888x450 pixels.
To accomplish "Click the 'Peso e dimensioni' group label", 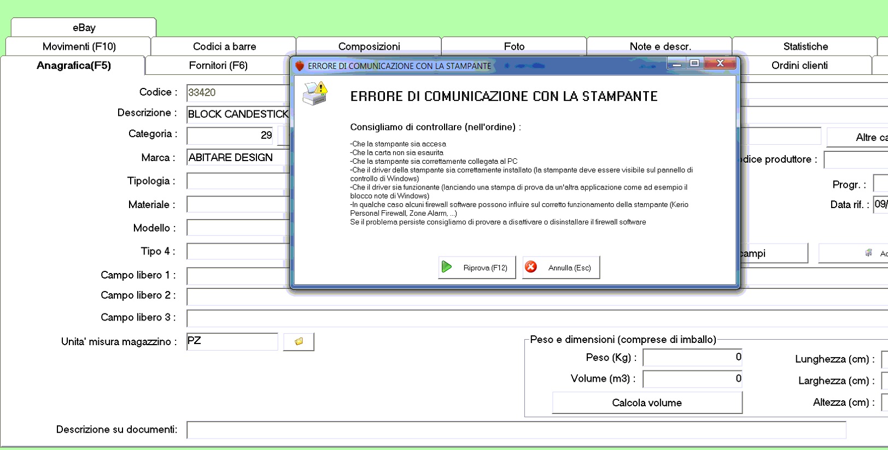I will 623,340.
